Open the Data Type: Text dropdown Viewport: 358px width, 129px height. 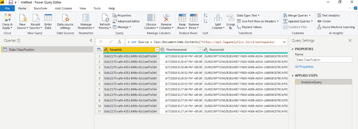[x=248, y=15]
